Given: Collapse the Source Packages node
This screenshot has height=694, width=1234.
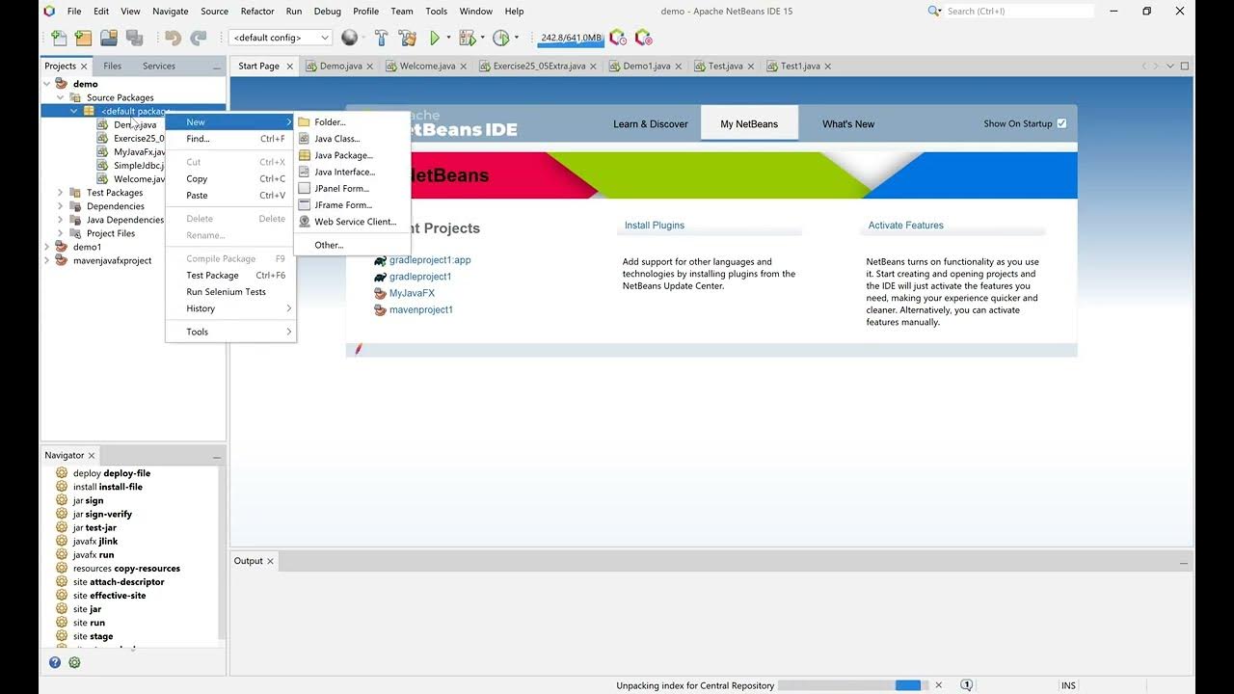Looking at the screenshot, I should [x=60, y=97].
